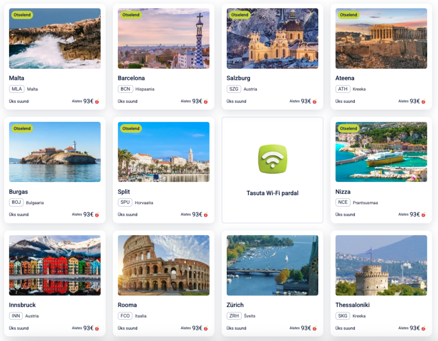Select the Innsbruck colorful houses photo

tap(55, 265)
